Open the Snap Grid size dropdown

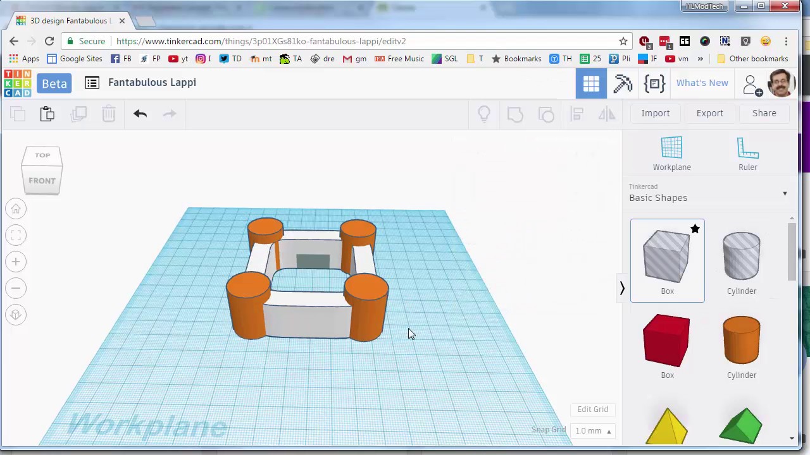(x=593, y=430)
